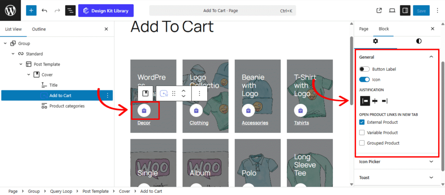Click the undo arrow icon
445x195 pixels.
44,10
